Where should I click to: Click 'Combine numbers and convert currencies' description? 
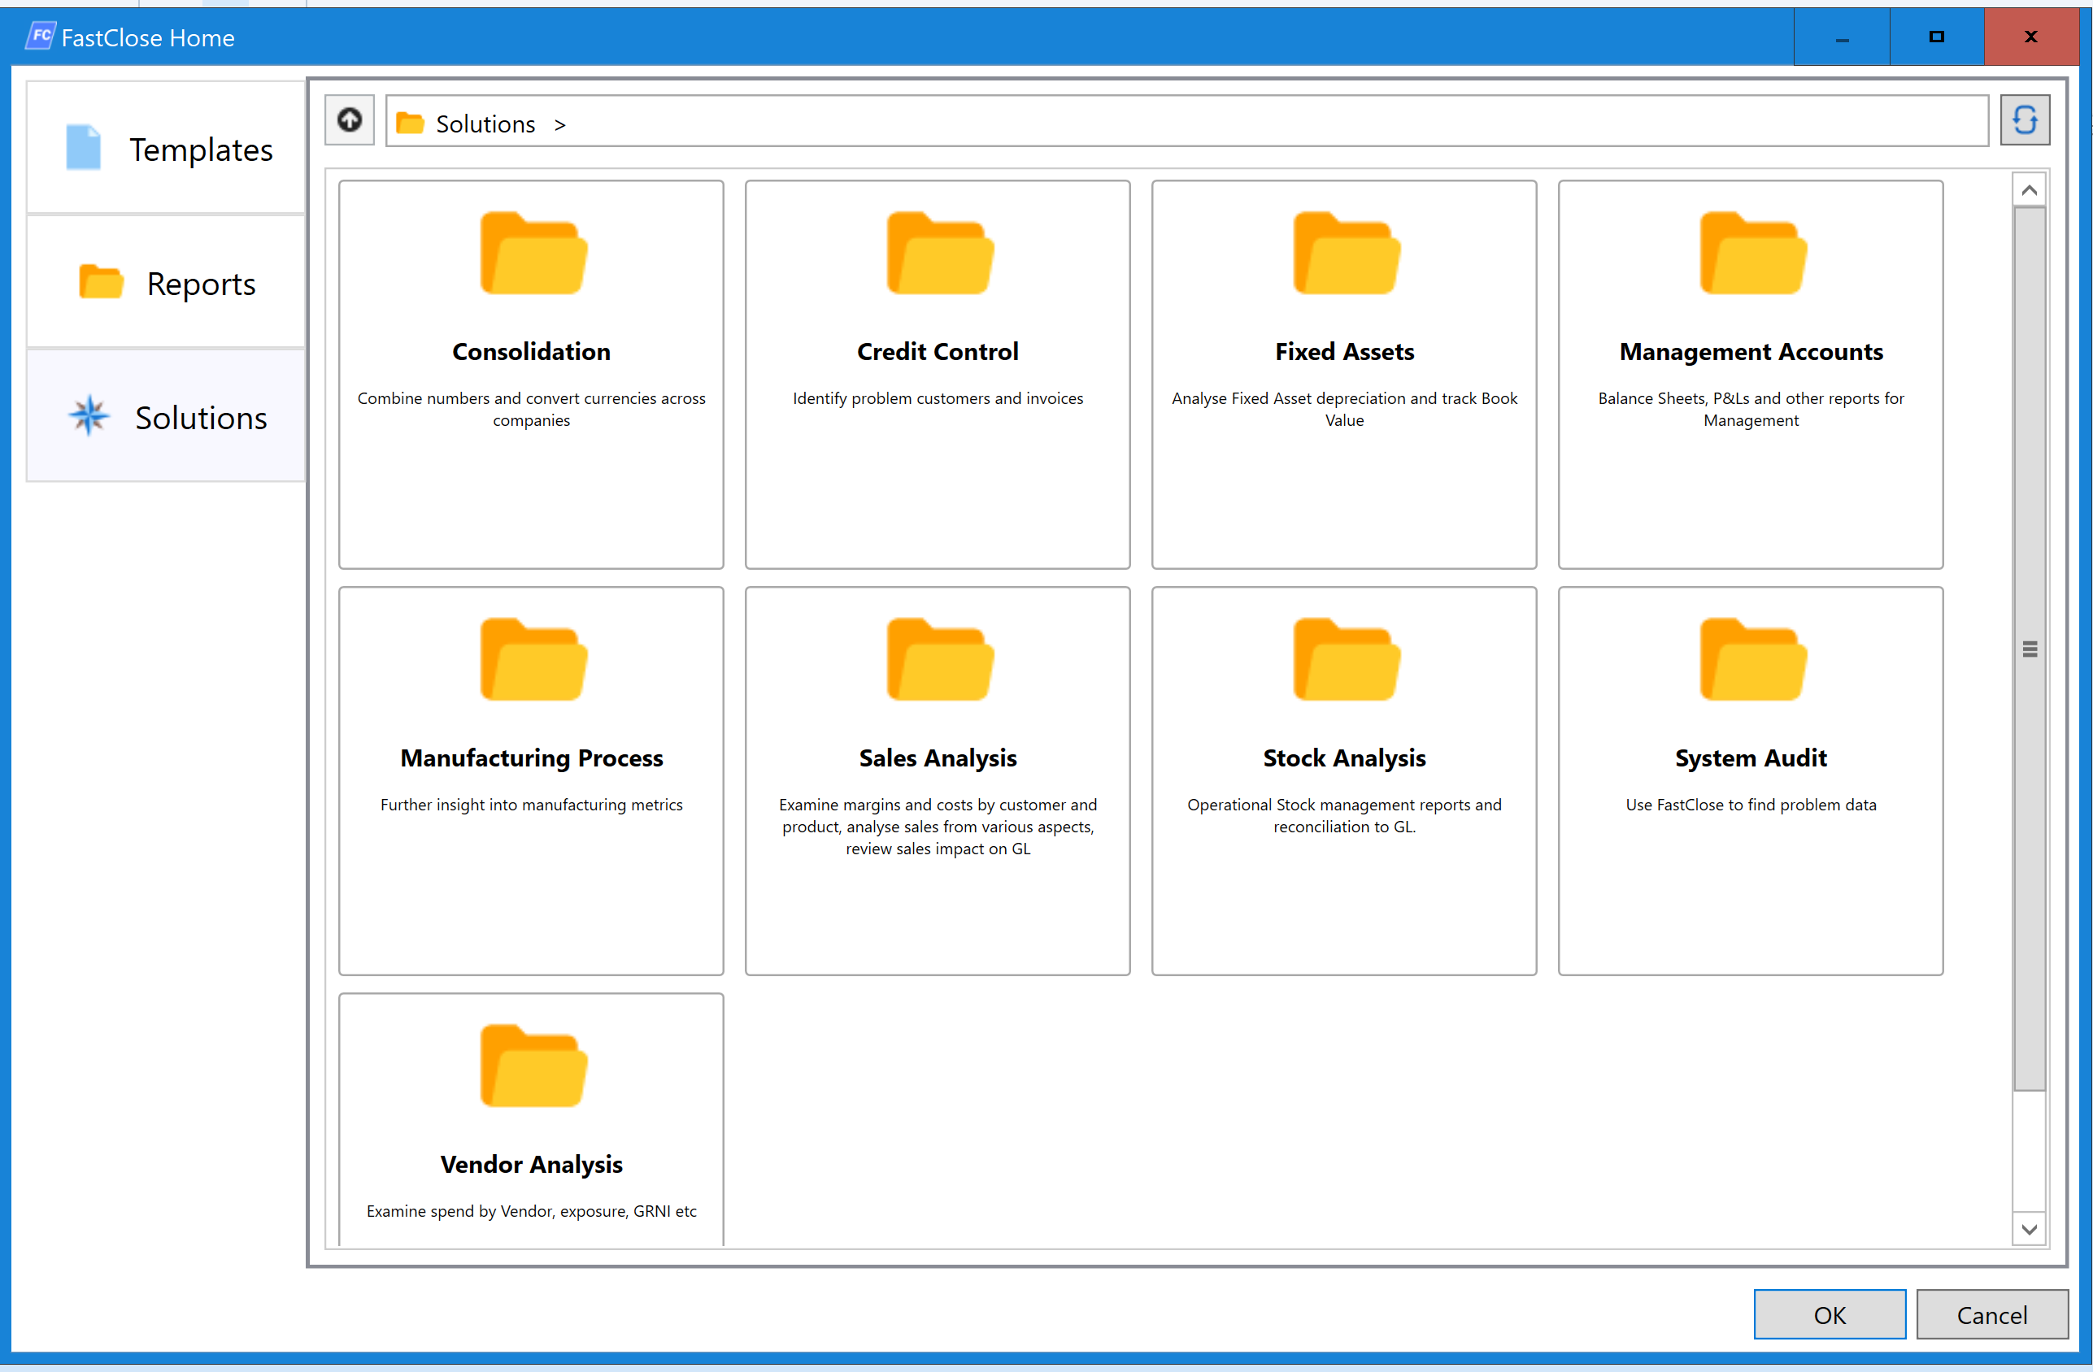[x=531, y=409]
